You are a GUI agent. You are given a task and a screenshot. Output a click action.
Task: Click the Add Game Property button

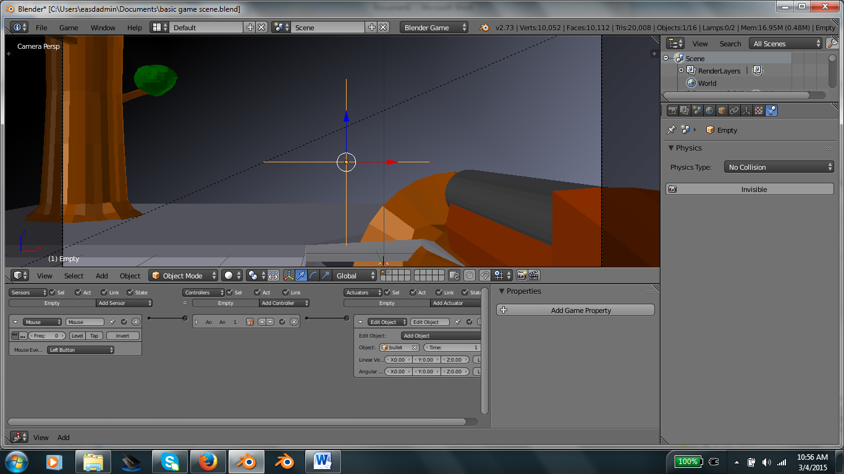pos(576,310)
